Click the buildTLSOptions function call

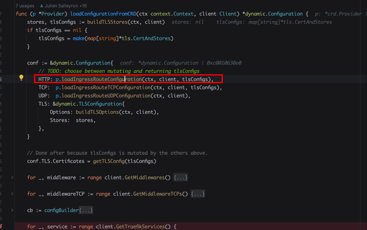click(x=97, y=112)
